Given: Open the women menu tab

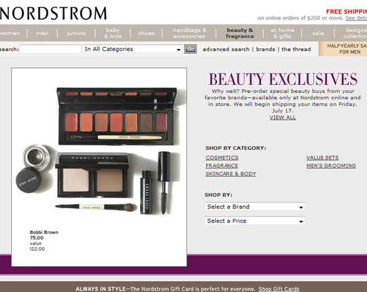Looking at the screenshot, I should (10, 33).
